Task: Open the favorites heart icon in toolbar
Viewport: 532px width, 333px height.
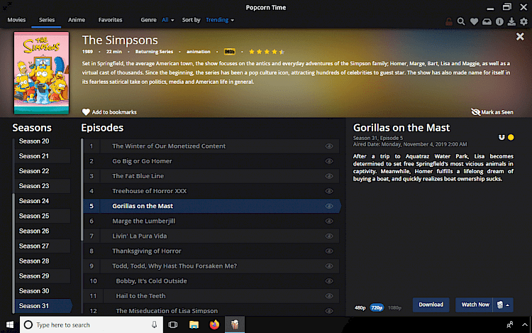Action: (x=474, y=22)
